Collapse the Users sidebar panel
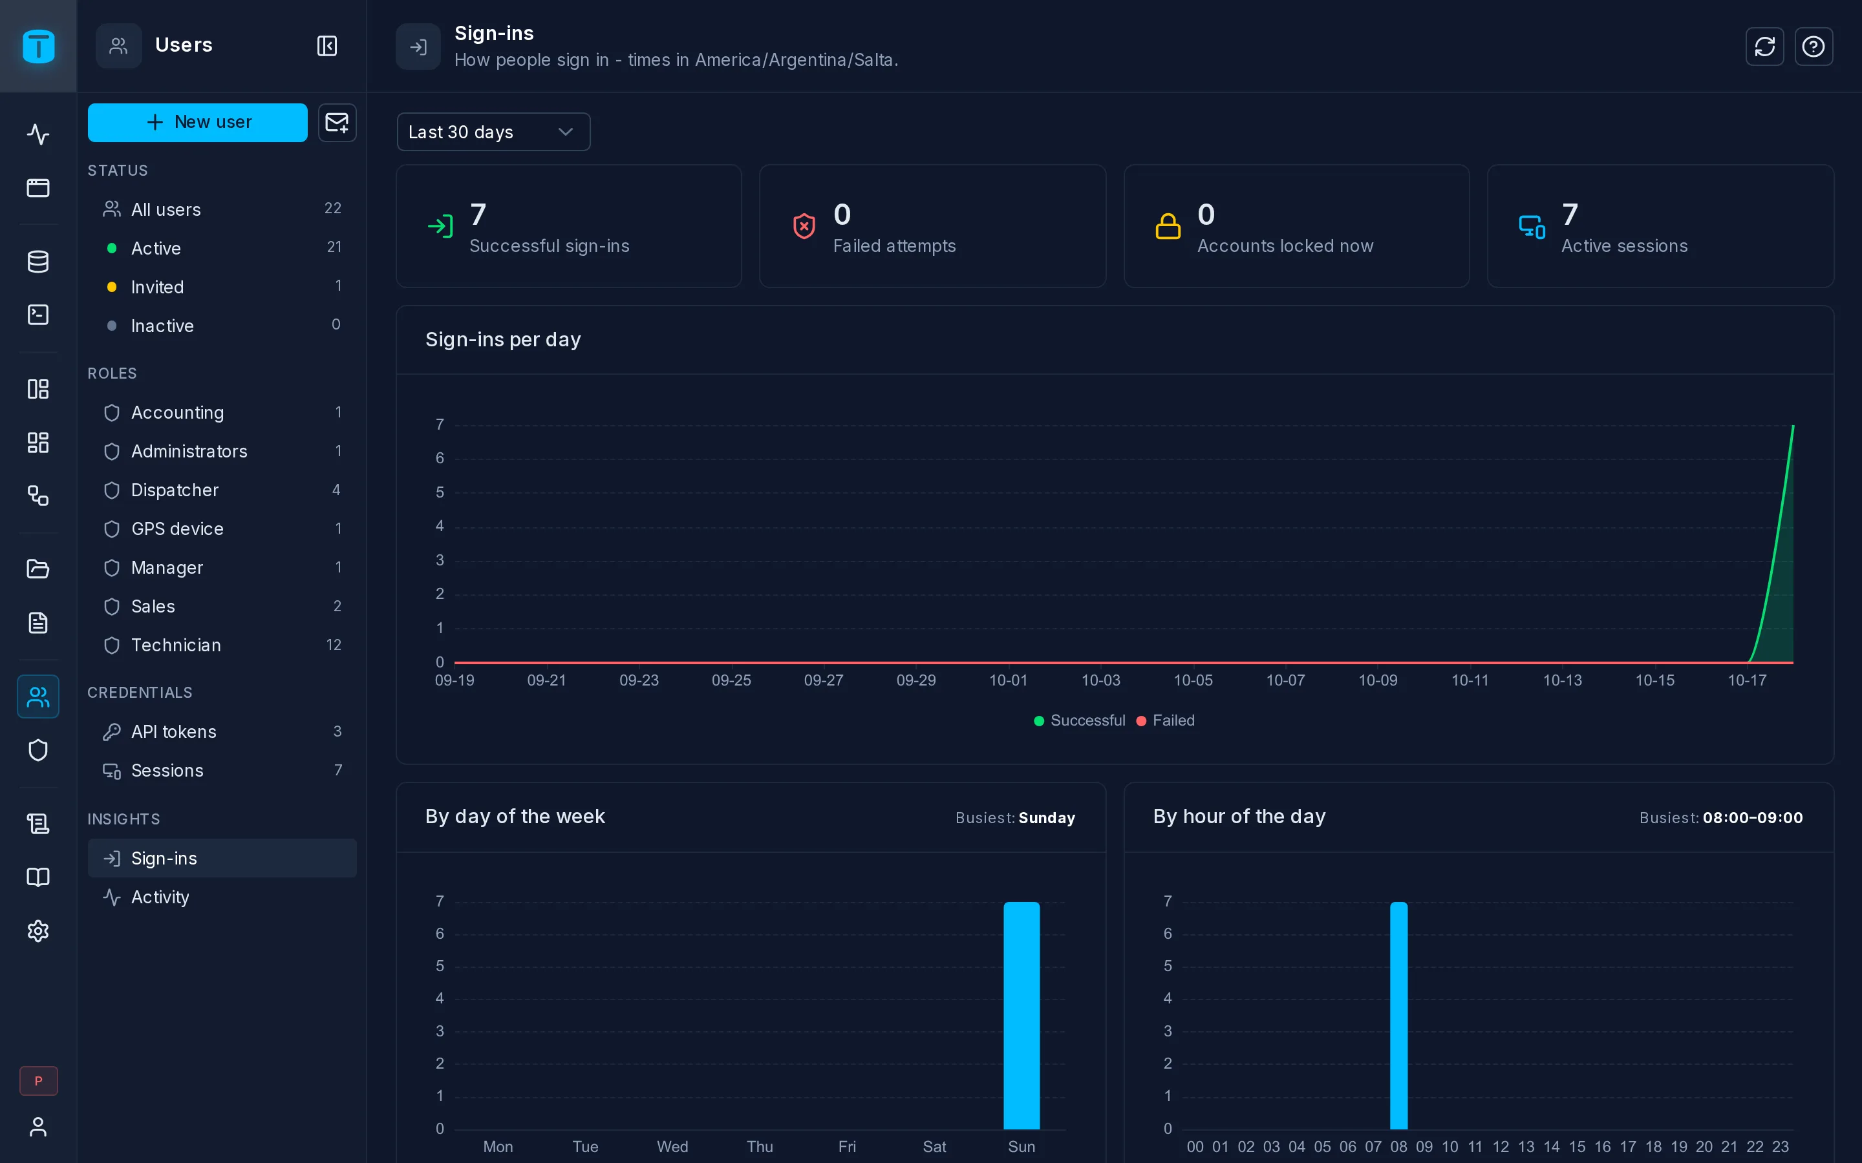The image size is (1862, 1163). [327, 45]
